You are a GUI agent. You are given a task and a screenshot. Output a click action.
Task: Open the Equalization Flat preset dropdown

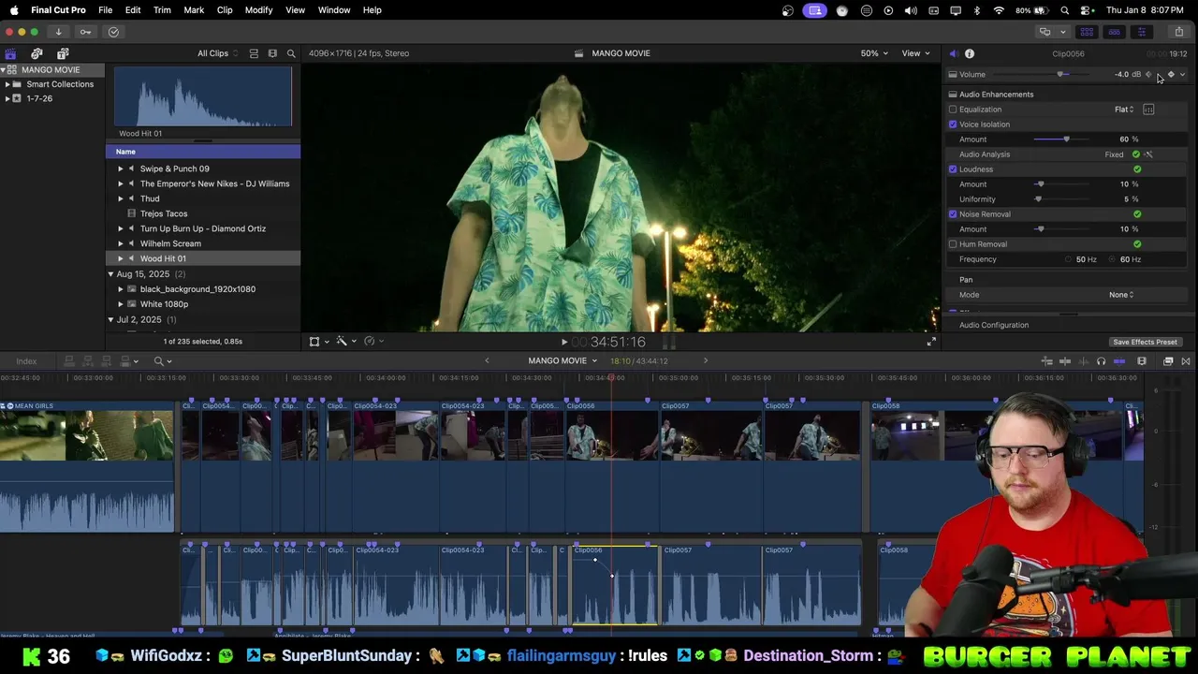point(1124,110)
